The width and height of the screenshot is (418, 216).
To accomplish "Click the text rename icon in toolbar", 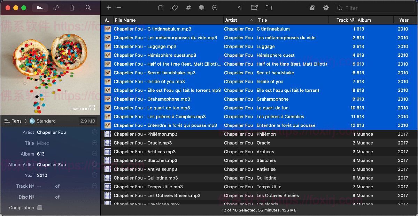I will click(240, 8).
